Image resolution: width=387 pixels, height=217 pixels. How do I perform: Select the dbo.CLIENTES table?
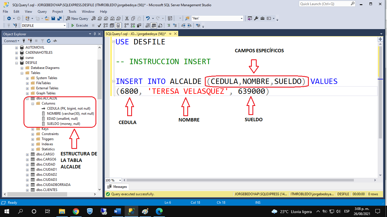(x=47, y=190)
